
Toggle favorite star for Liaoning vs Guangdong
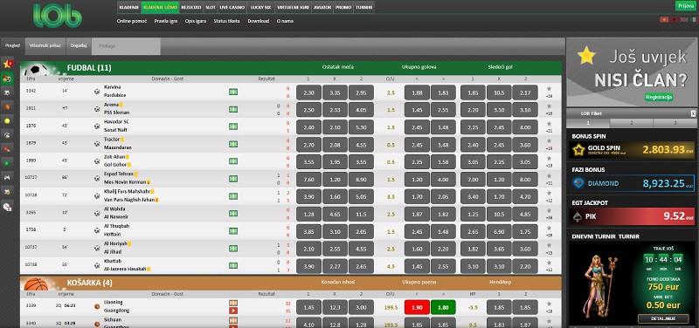click(549, 304)
